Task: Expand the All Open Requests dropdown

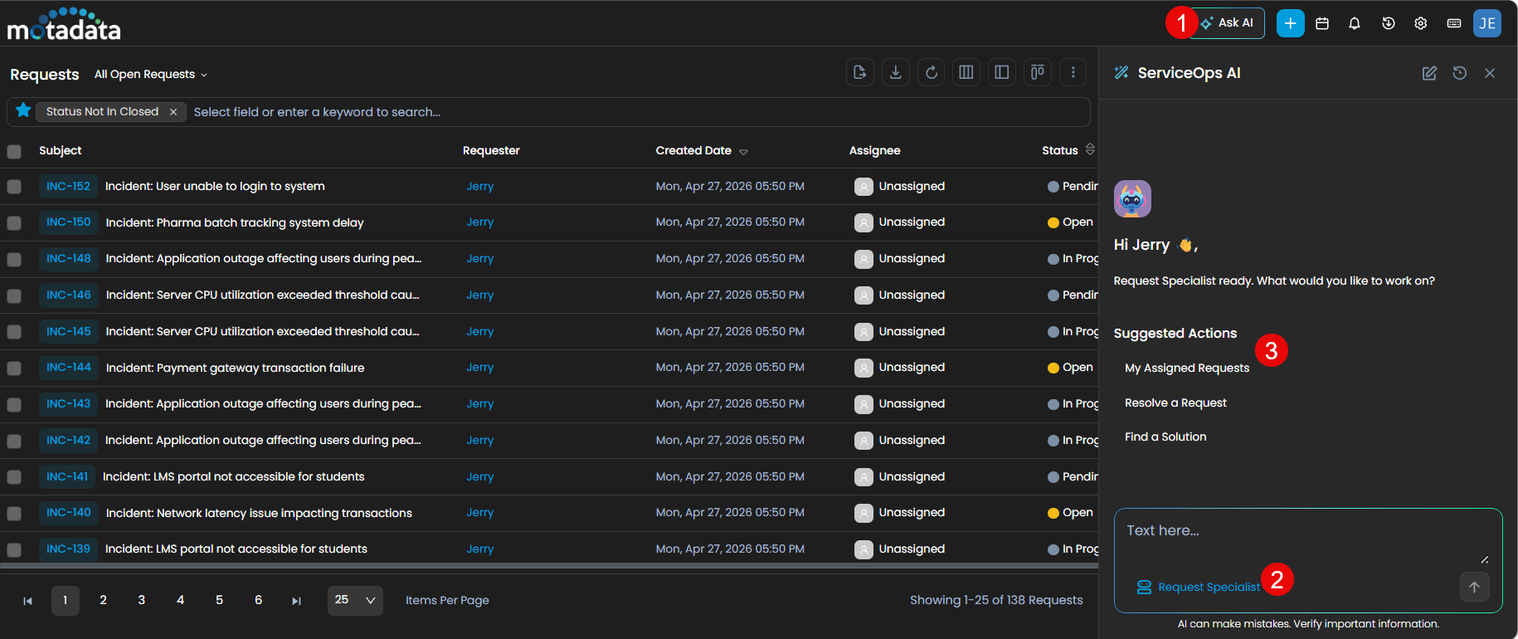Action: click(150, 75)
